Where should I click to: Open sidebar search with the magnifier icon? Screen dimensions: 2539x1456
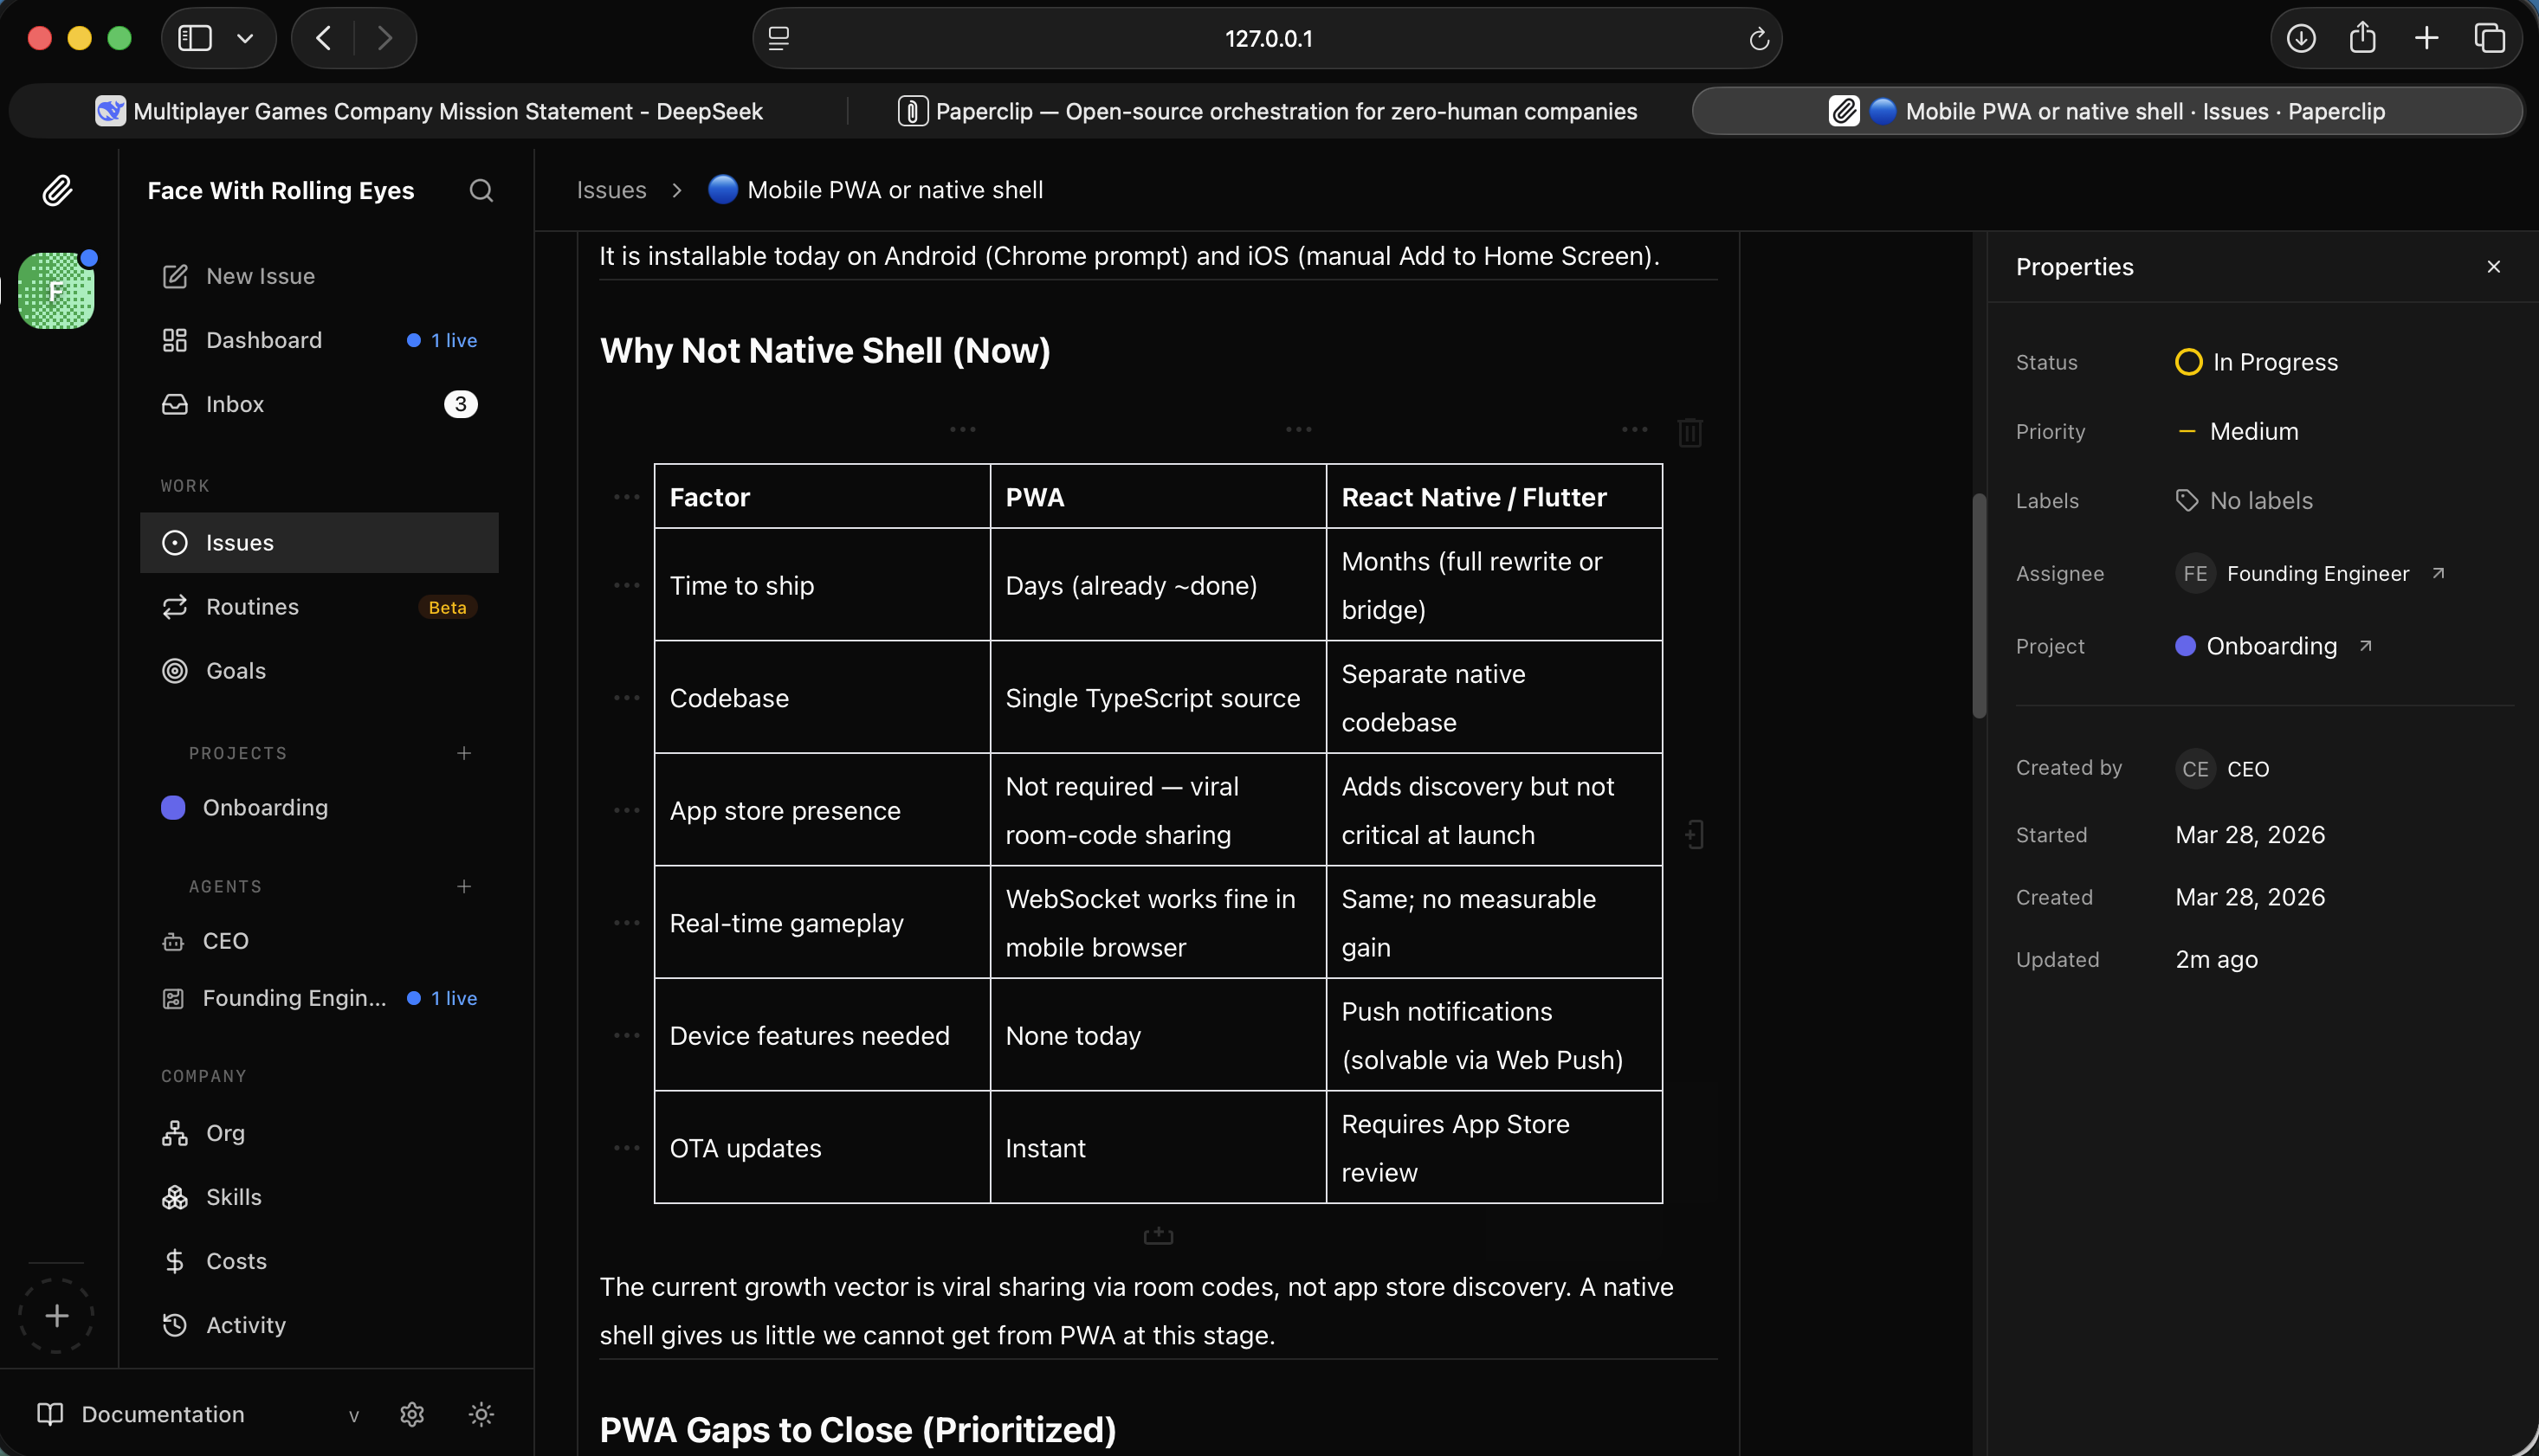(481, 190)
